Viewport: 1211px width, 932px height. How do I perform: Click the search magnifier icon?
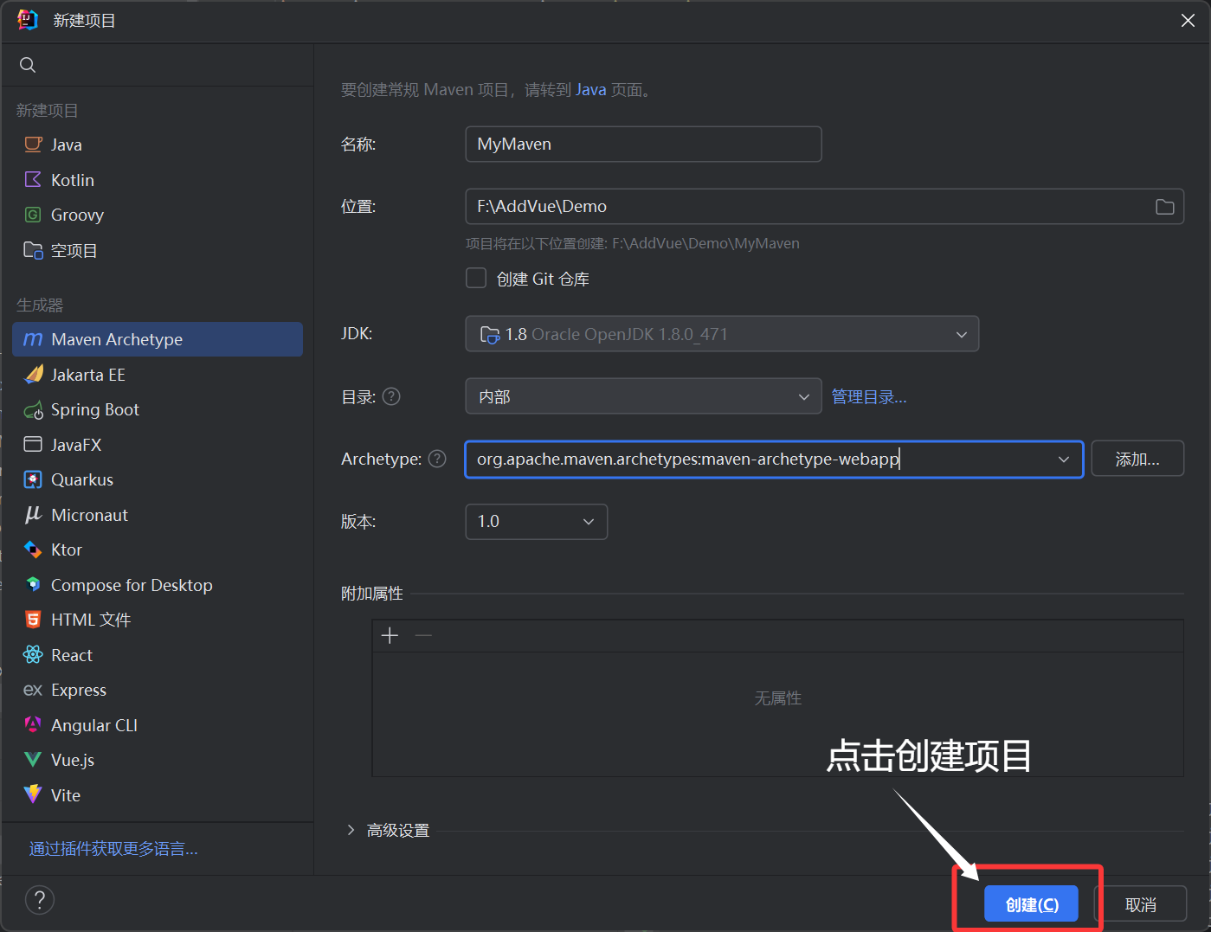[x=28, y=65]
